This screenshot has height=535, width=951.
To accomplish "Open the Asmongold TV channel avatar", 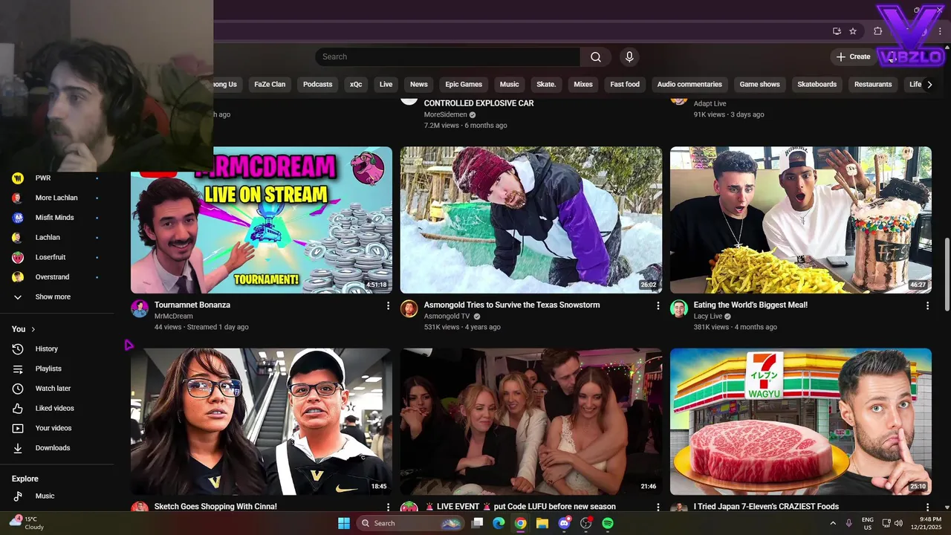I will pos(409,308).
